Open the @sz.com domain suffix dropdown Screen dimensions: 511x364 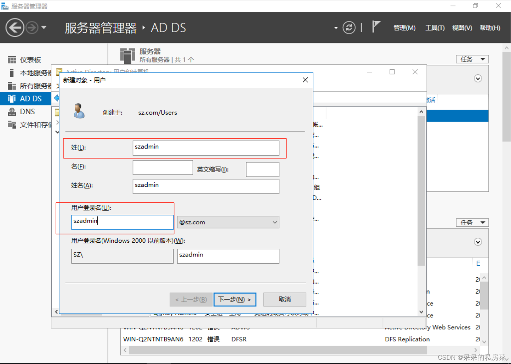(228, 222)
